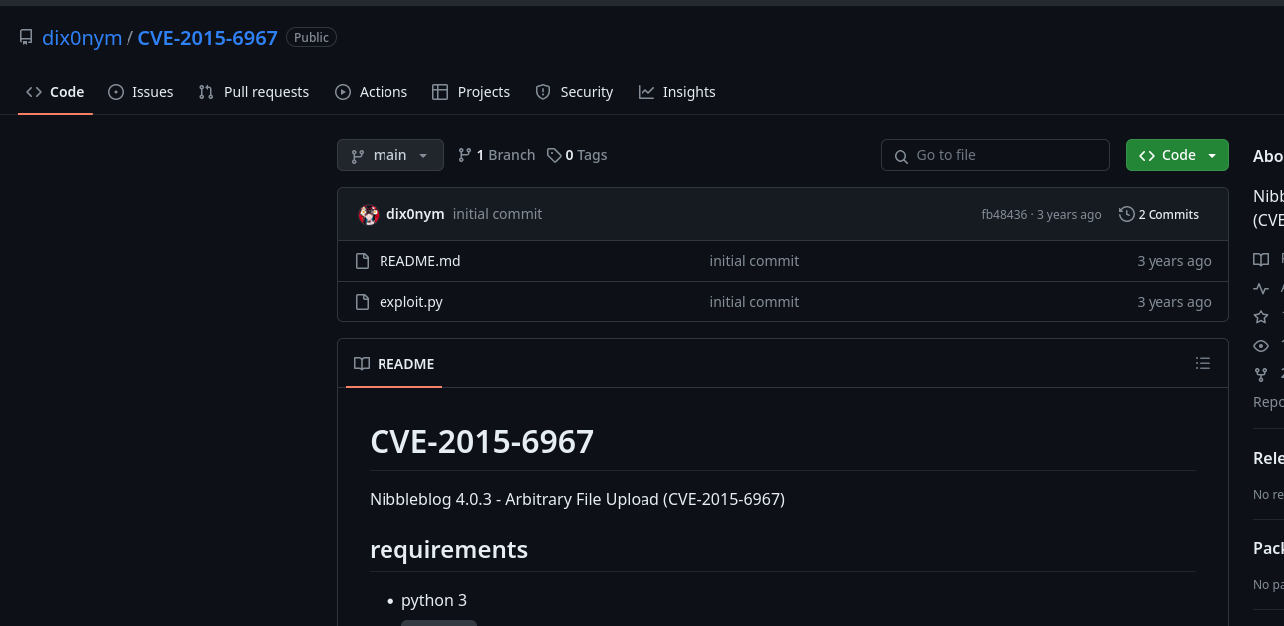The width and height of the screenshot is (1284, 626).
Task: Click the Security shield icon
Action: click(x=543, y=92)
